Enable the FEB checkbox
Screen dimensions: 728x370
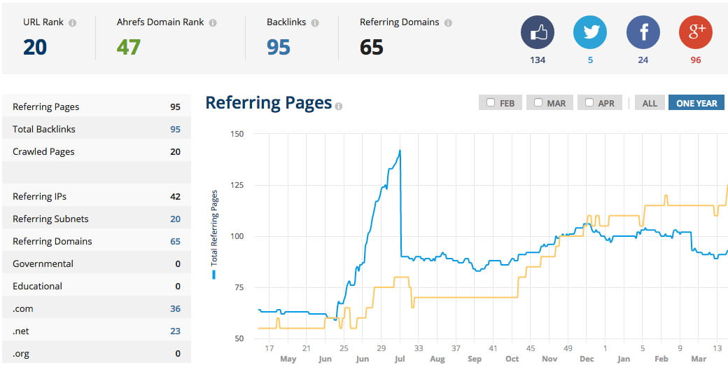(x=490, y=103)
